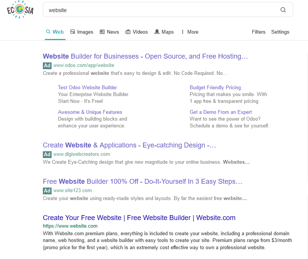Click 'Pricing that makes you smile. With' text

[x=228, y=95]
